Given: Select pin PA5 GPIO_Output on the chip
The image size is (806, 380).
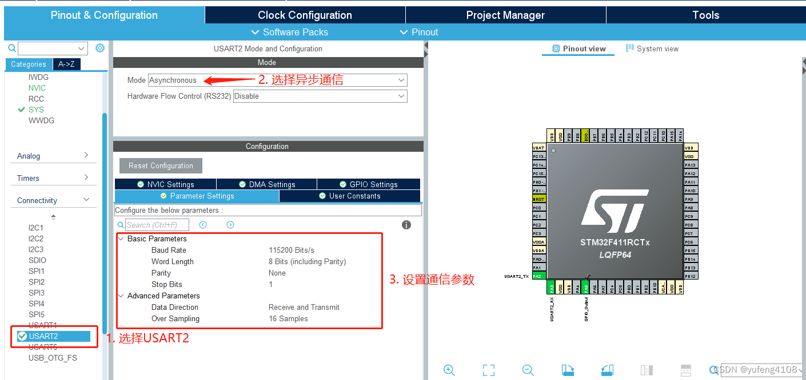Looking at the screenshot, I should pos(586,287).
